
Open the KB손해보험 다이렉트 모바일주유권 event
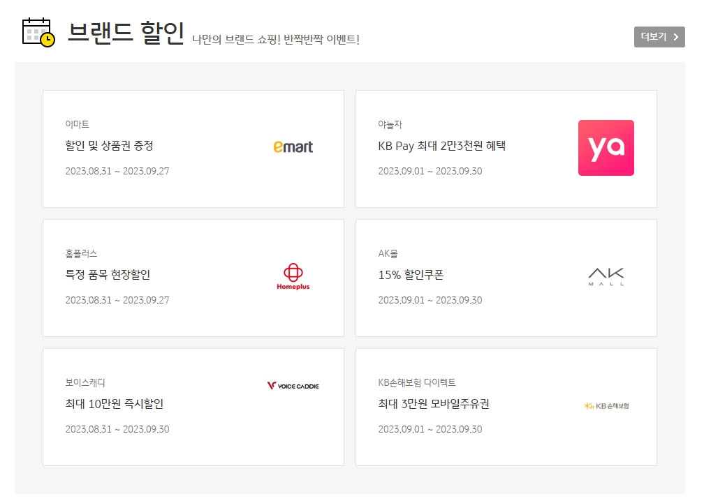[506, 405]
